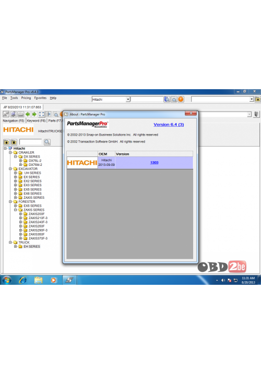Switch to Navigation (F6) tab

pos(14,120)
